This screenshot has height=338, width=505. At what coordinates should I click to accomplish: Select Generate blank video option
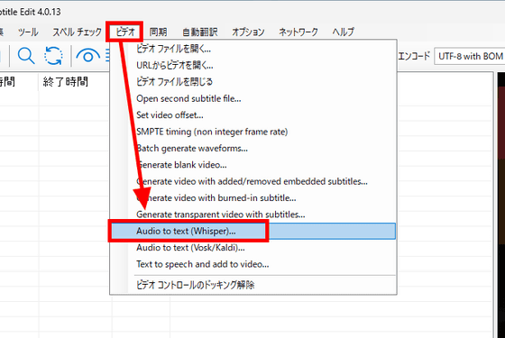[253, 165]
